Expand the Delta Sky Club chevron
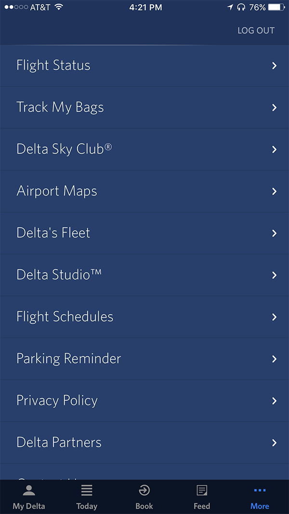The image size is (289, 514). point(274,149)
